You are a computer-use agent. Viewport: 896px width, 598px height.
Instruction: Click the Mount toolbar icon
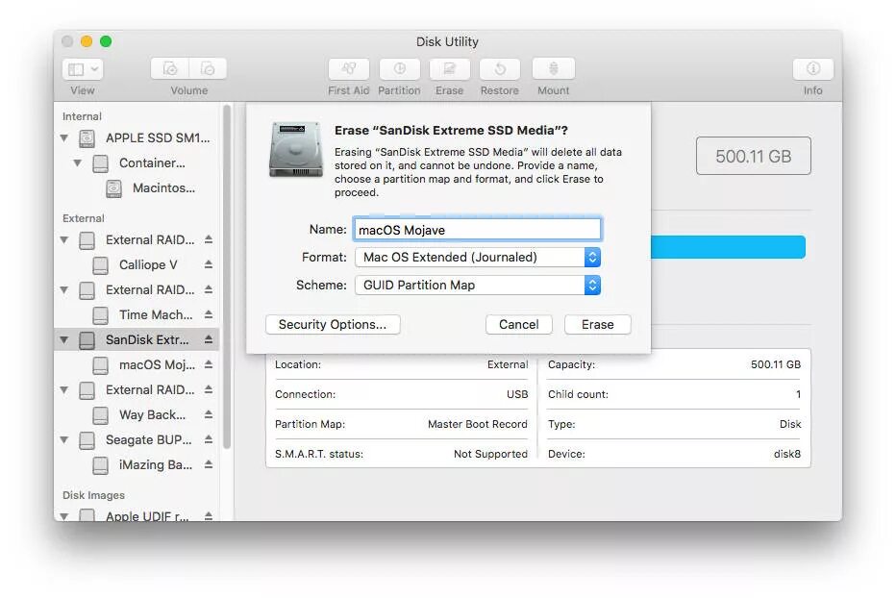553,68
